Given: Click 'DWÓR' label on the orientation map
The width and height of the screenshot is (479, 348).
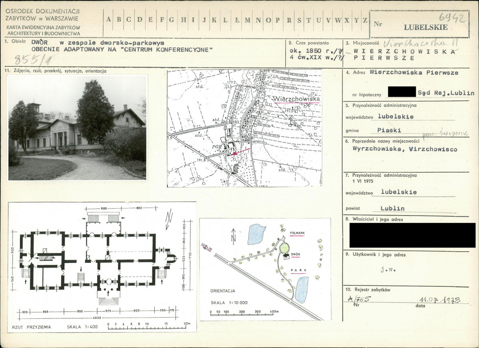Looking at the screenshot, I should 296,254.
